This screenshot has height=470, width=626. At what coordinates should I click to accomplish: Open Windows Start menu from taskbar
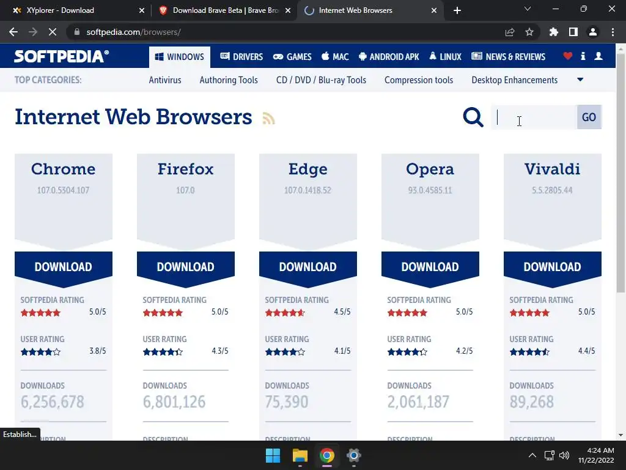(x=273, y=455)
